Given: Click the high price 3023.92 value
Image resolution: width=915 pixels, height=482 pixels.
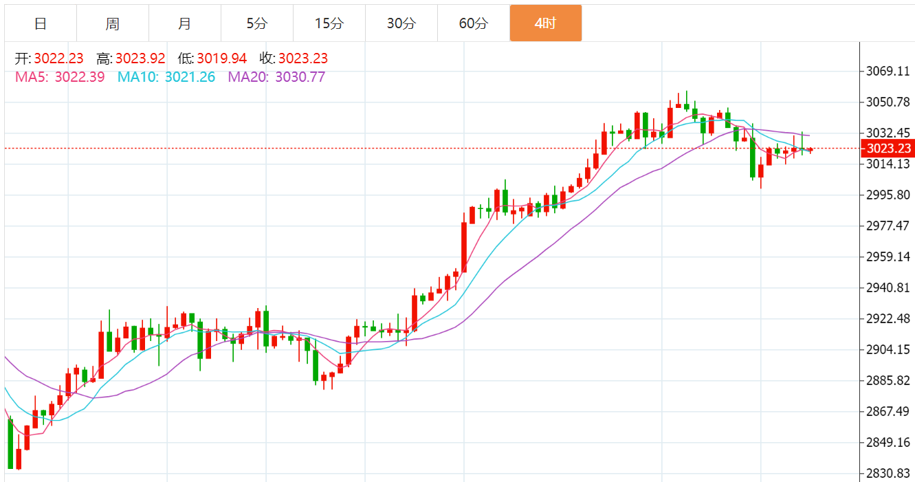Looking at the screenshot, I should tap(140, 59).
